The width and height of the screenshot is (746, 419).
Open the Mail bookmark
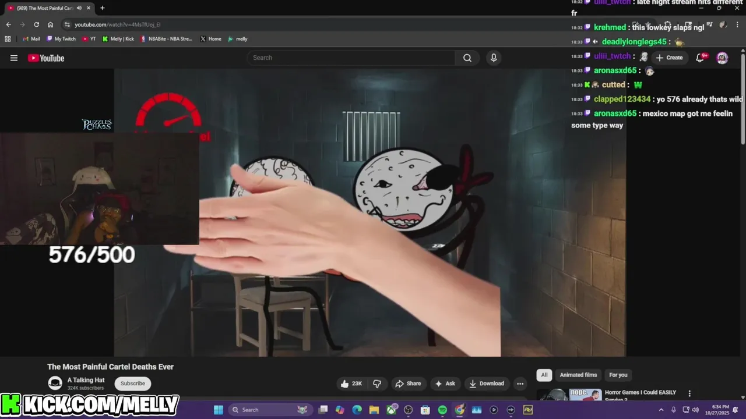31,39
